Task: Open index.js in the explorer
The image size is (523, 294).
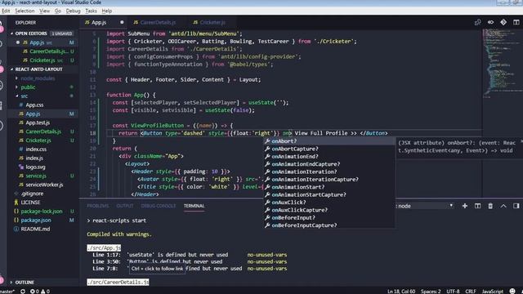Action: click(34, 158)
